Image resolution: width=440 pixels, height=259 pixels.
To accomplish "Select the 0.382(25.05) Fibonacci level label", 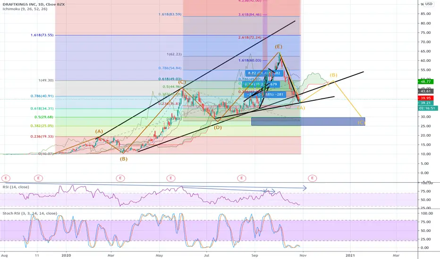I will pyautogui.click(x=42, y=126).
